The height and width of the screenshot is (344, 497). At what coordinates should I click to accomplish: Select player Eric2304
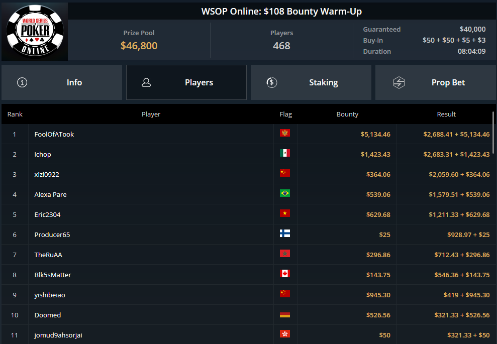tap(47, 215)
